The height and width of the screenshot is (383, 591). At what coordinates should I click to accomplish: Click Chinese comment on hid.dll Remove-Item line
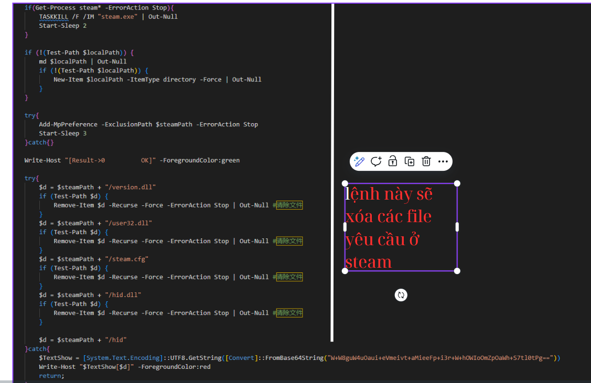[x=289, y=313]
